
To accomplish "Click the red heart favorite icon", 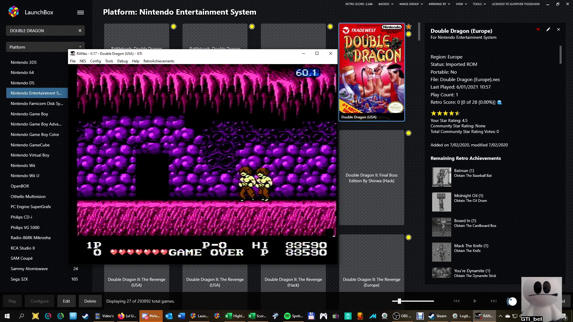I will click(x=538, y=30).
